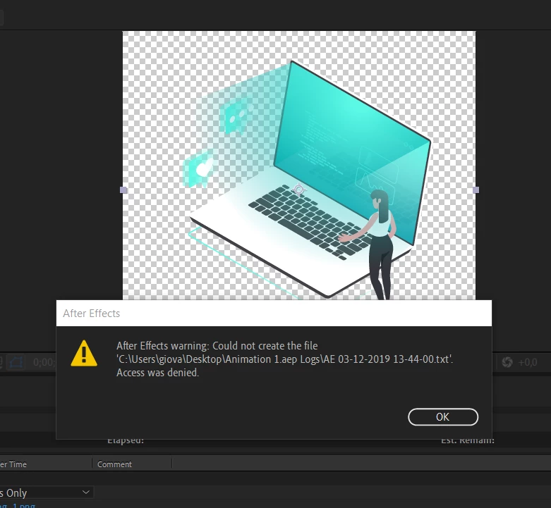Click the Reset Exposure aperture icon
Screen dimensions: 551x508
point(507,362)
